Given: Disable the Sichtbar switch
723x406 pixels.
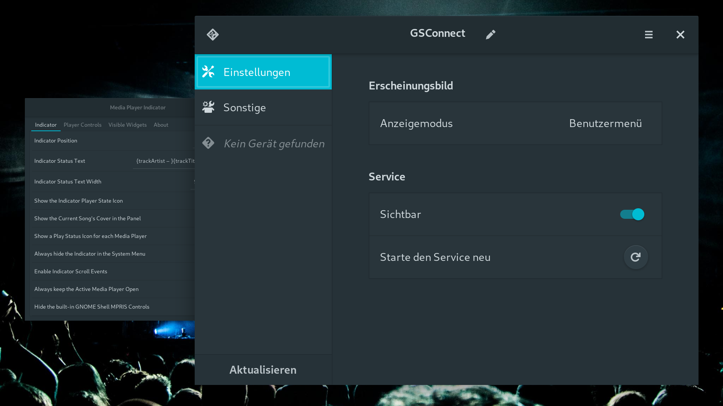Looking at the screenshot, I should pyautogui.click(x=632, y=214).
